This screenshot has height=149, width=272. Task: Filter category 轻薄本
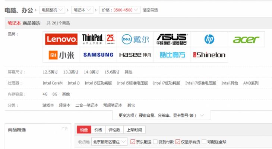[65, 105]
